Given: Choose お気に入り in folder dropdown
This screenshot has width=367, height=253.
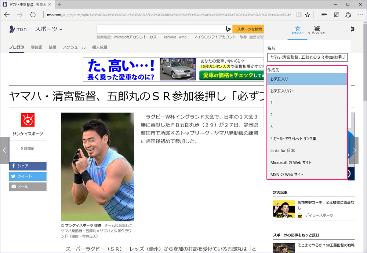Looking at the screenshot, I should pyautogui.click(x=307, y=79).
